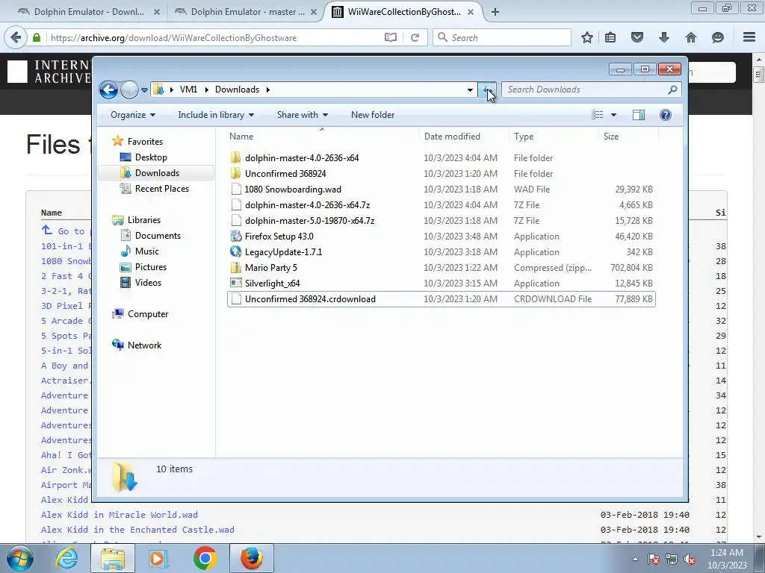Click Explorer forward navigation arrow
The height and width of the screenshot is (573, 765).
[128, 90]
